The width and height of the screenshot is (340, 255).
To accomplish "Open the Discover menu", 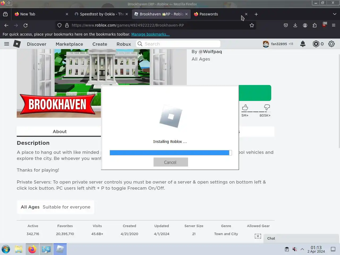I will point(37,44).
